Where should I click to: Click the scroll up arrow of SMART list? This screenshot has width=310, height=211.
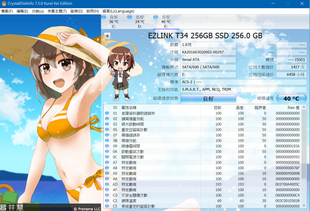pos(304,107)
